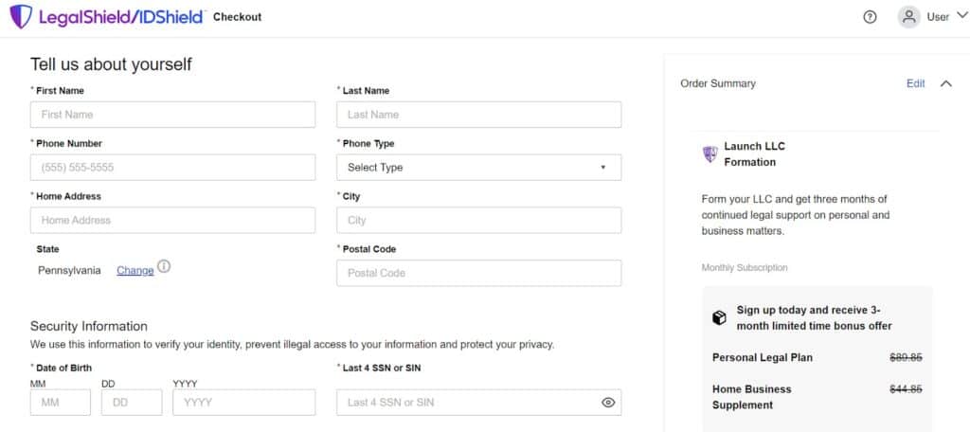Focus the First Name field
Viewport: 970px width, 432px height.
pos(172,115)
